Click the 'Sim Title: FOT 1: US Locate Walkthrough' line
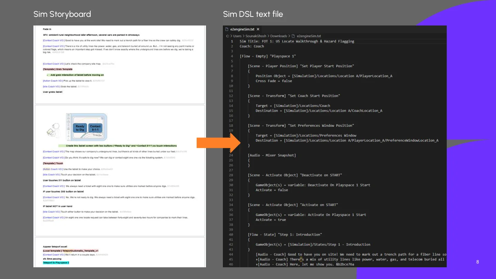 [297, 41]
